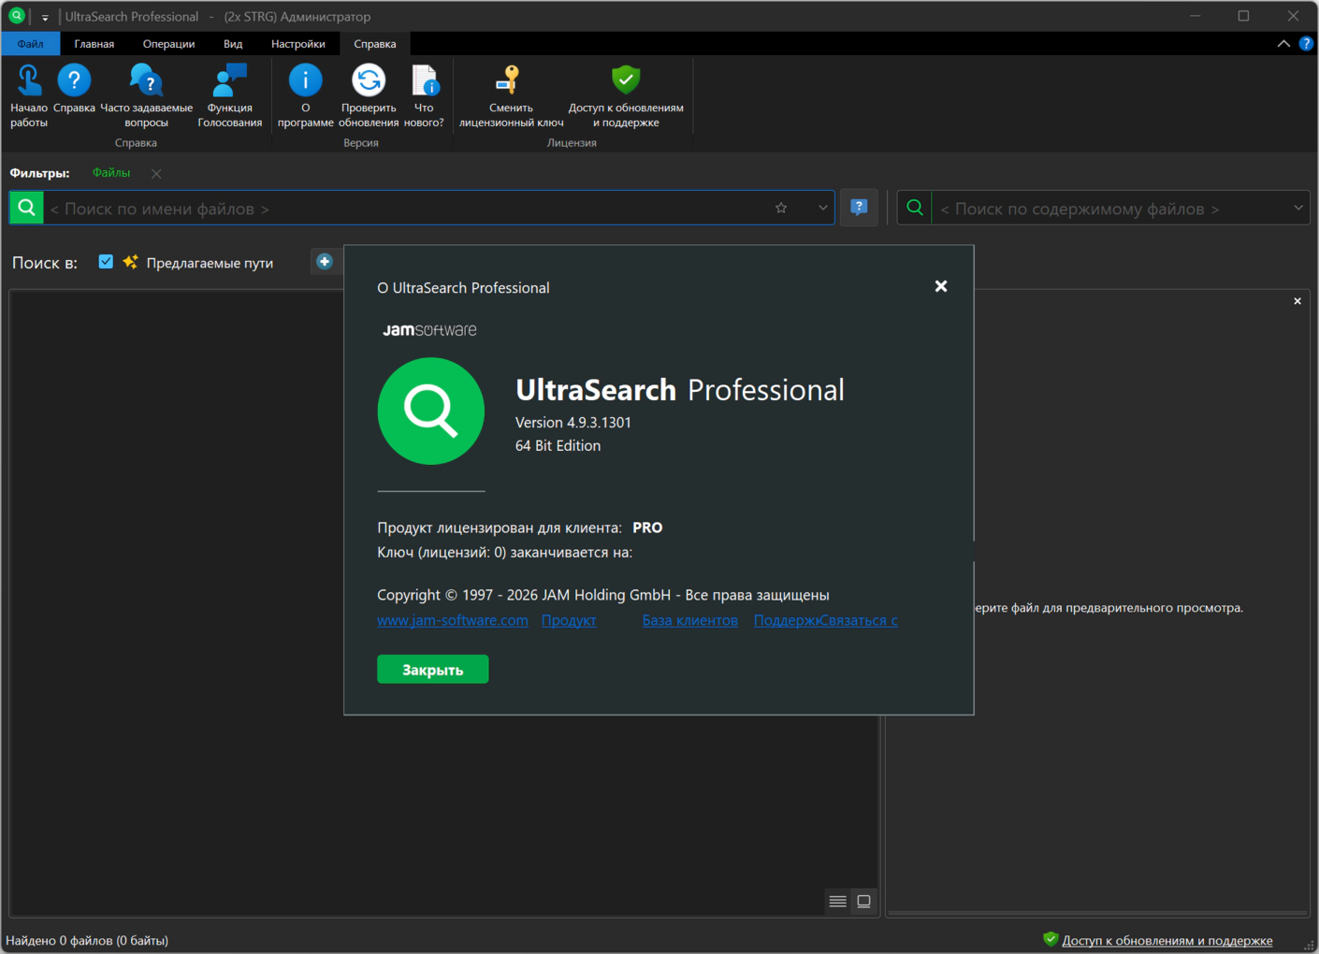
Task: Open the Файл menu tab
Action: pos(30,44)
